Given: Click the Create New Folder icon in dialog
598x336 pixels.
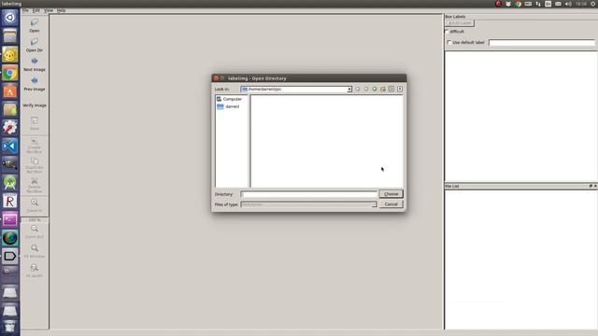Looking at the screenshot, I should [383, 89].
